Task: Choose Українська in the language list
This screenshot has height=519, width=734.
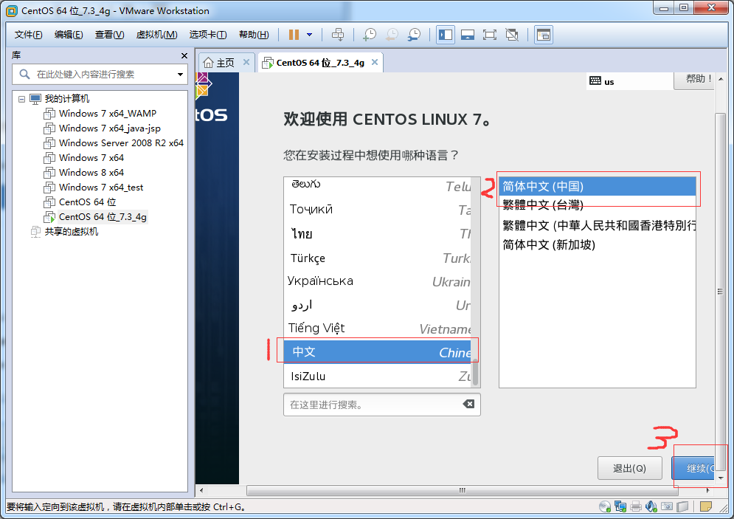Action: 377,281
